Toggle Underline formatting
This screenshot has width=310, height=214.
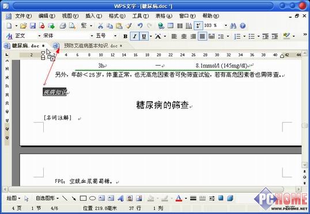(144, 36)
